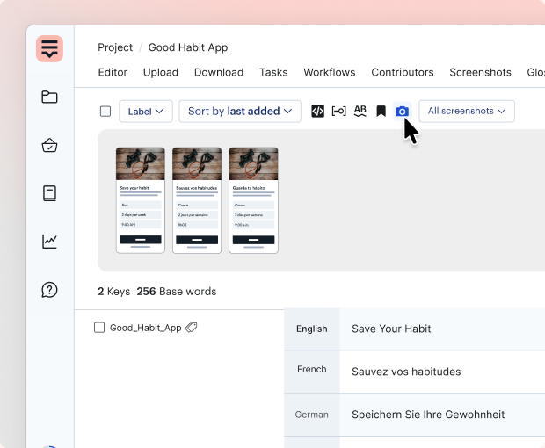Open the Label dropdown
This screenshot has height=448, width=545.
146,112
